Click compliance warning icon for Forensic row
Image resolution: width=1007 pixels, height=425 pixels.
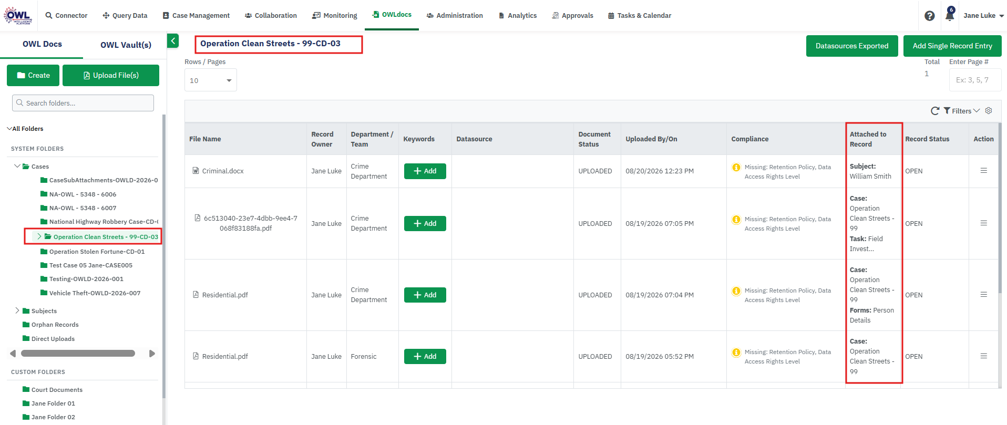click(736, 353)
